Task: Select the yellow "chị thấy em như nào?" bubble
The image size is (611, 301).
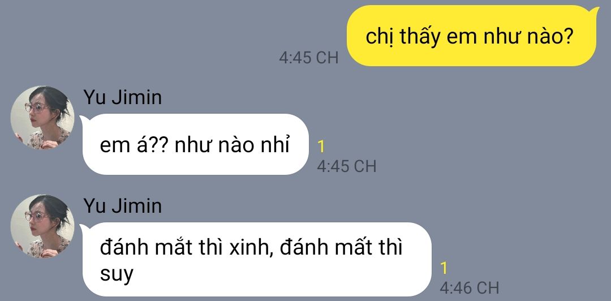Action: 471,36
